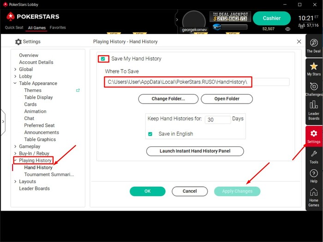Click the 52,507 balance amount

pyautogui.click(x=268, y=29)
